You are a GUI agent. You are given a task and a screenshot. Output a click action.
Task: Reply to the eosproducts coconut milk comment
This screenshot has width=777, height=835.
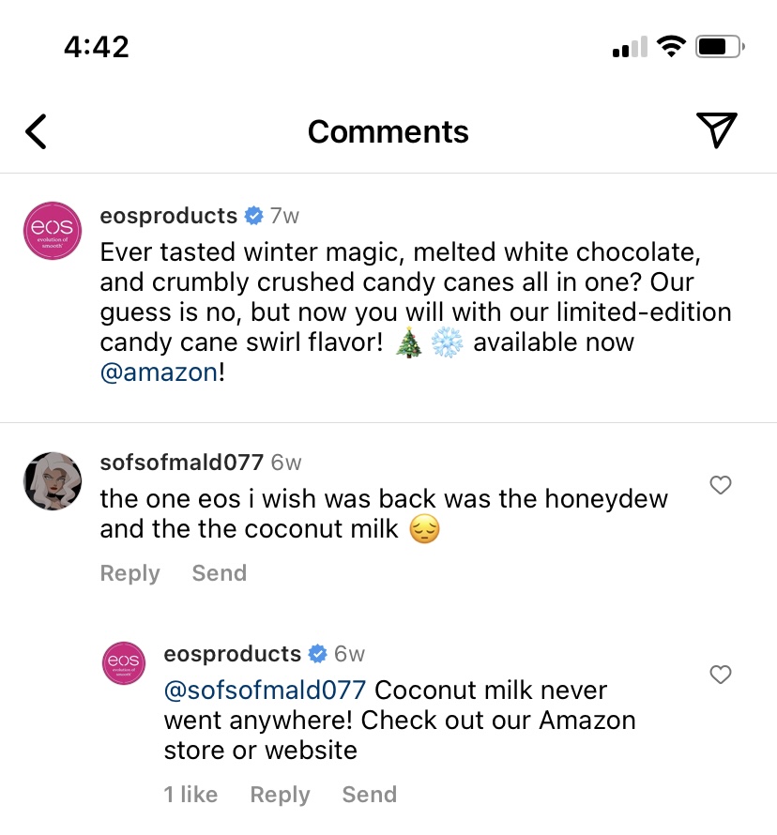tap(280, 795)
